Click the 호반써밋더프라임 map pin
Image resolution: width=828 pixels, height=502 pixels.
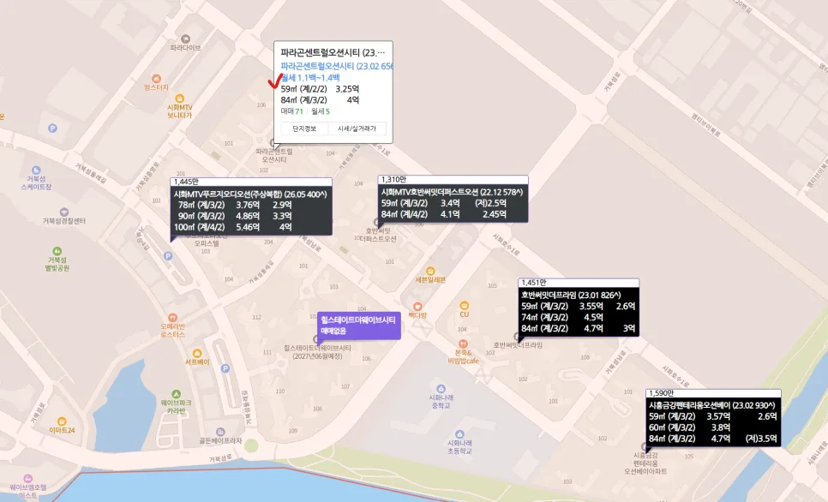click(x=518, y=337)
